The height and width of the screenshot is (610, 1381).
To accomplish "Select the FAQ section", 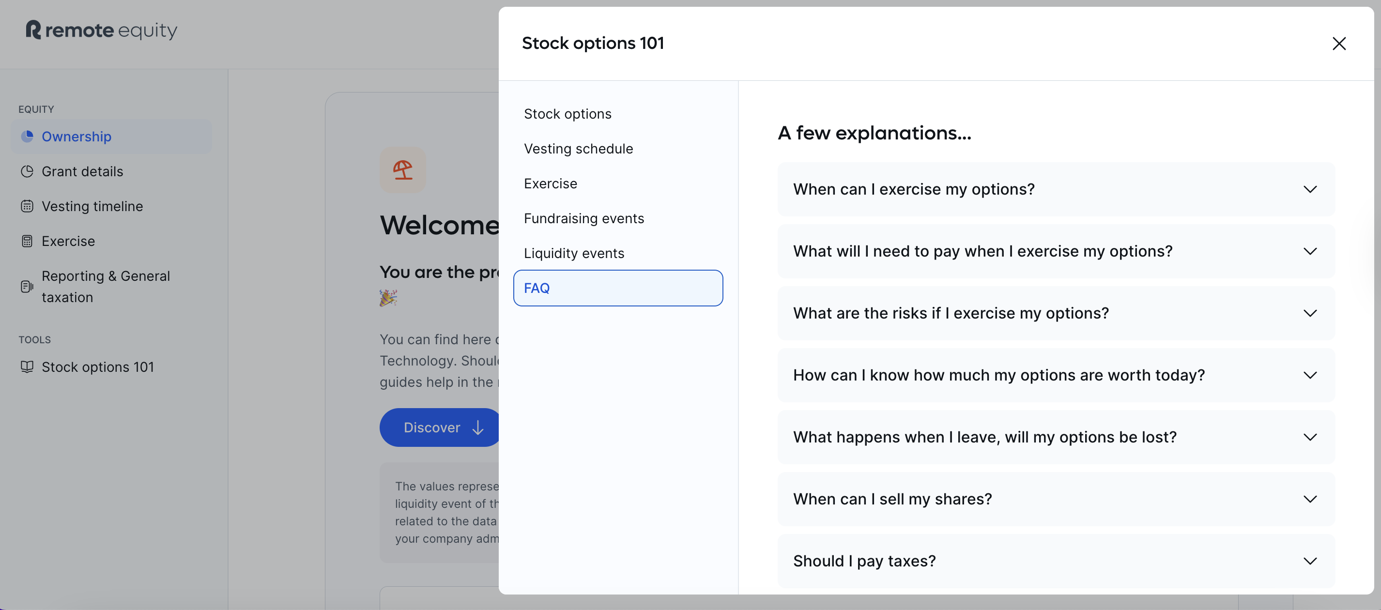I will (617, 288).
